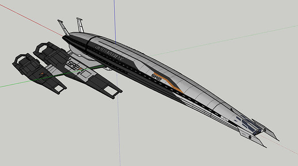
Task: Click the SR2 marking on the fuselage
Action: pos(156,77)
